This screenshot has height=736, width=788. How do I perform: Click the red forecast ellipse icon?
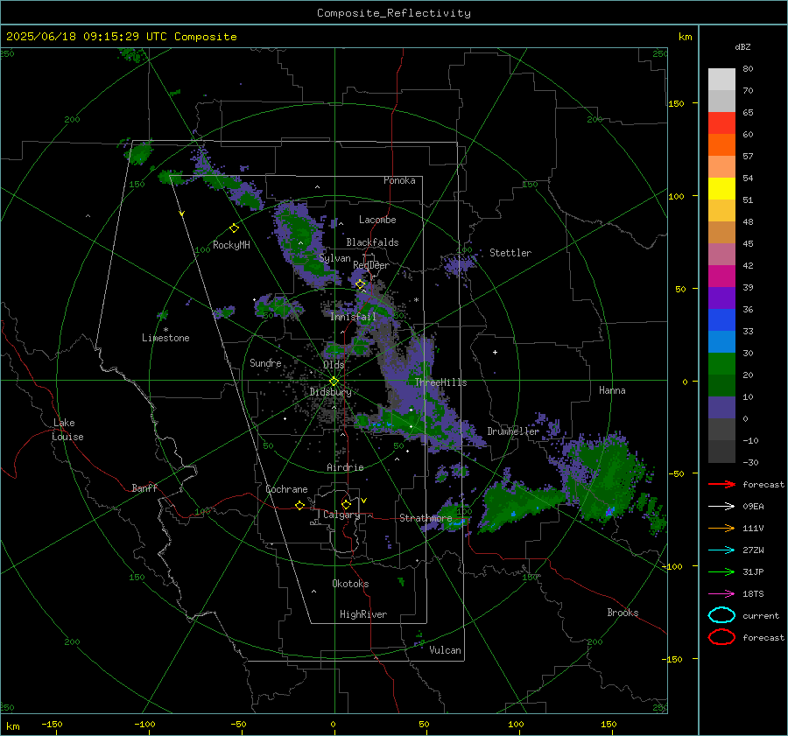pyautogui.click(x=721, y=637)
